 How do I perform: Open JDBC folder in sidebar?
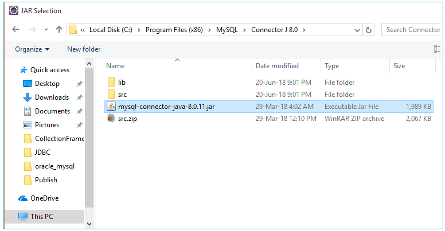pos(37,152)
